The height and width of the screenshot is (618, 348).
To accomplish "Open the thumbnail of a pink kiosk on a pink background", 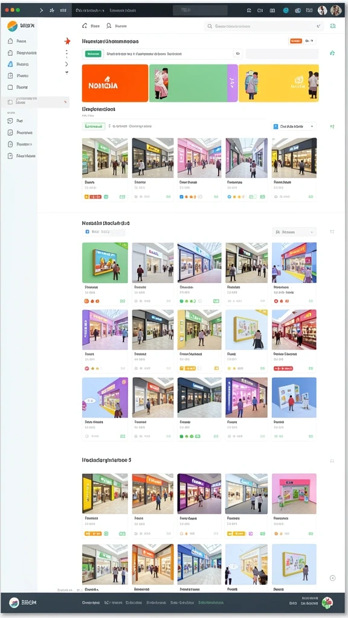I will point(294,494).
